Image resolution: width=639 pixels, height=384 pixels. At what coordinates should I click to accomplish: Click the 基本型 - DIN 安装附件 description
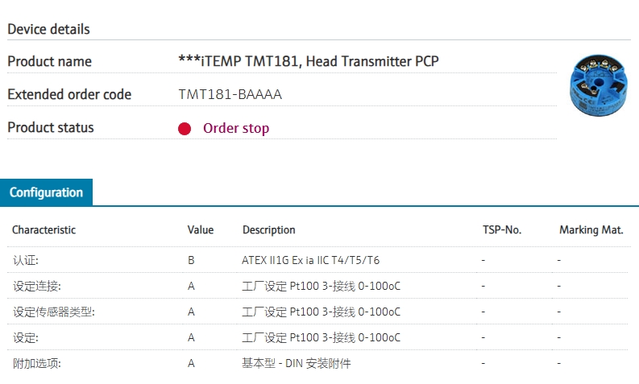click(296, 363)
